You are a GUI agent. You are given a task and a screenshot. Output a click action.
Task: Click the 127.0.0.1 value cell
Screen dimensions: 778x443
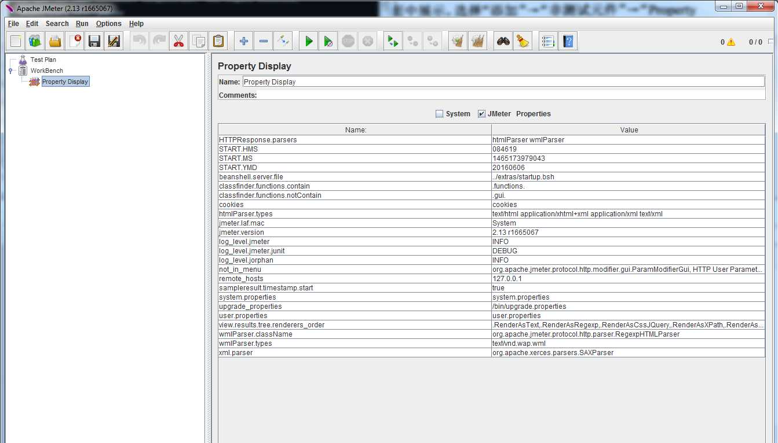click(629, 279)
